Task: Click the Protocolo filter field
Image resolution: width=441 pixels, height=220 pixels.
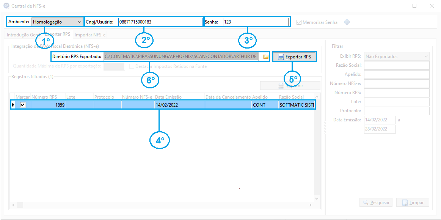Action: [397, 111]
